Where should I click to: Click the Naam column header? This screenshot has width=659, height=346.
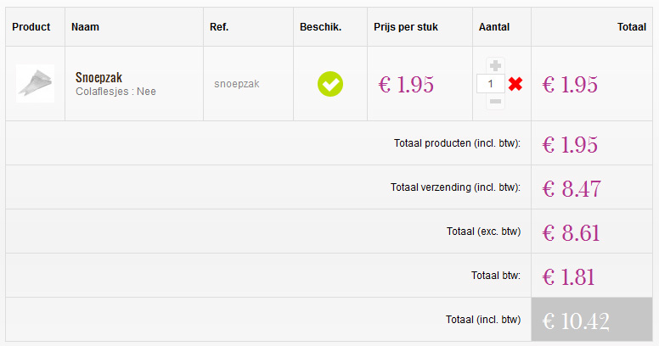click(85, 27)
